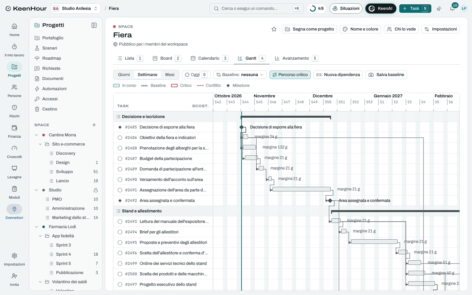The height and width of the screenshot is (295, 472).
Task: Collapse the Farmacia Lodi space
Action: point(36,227)
